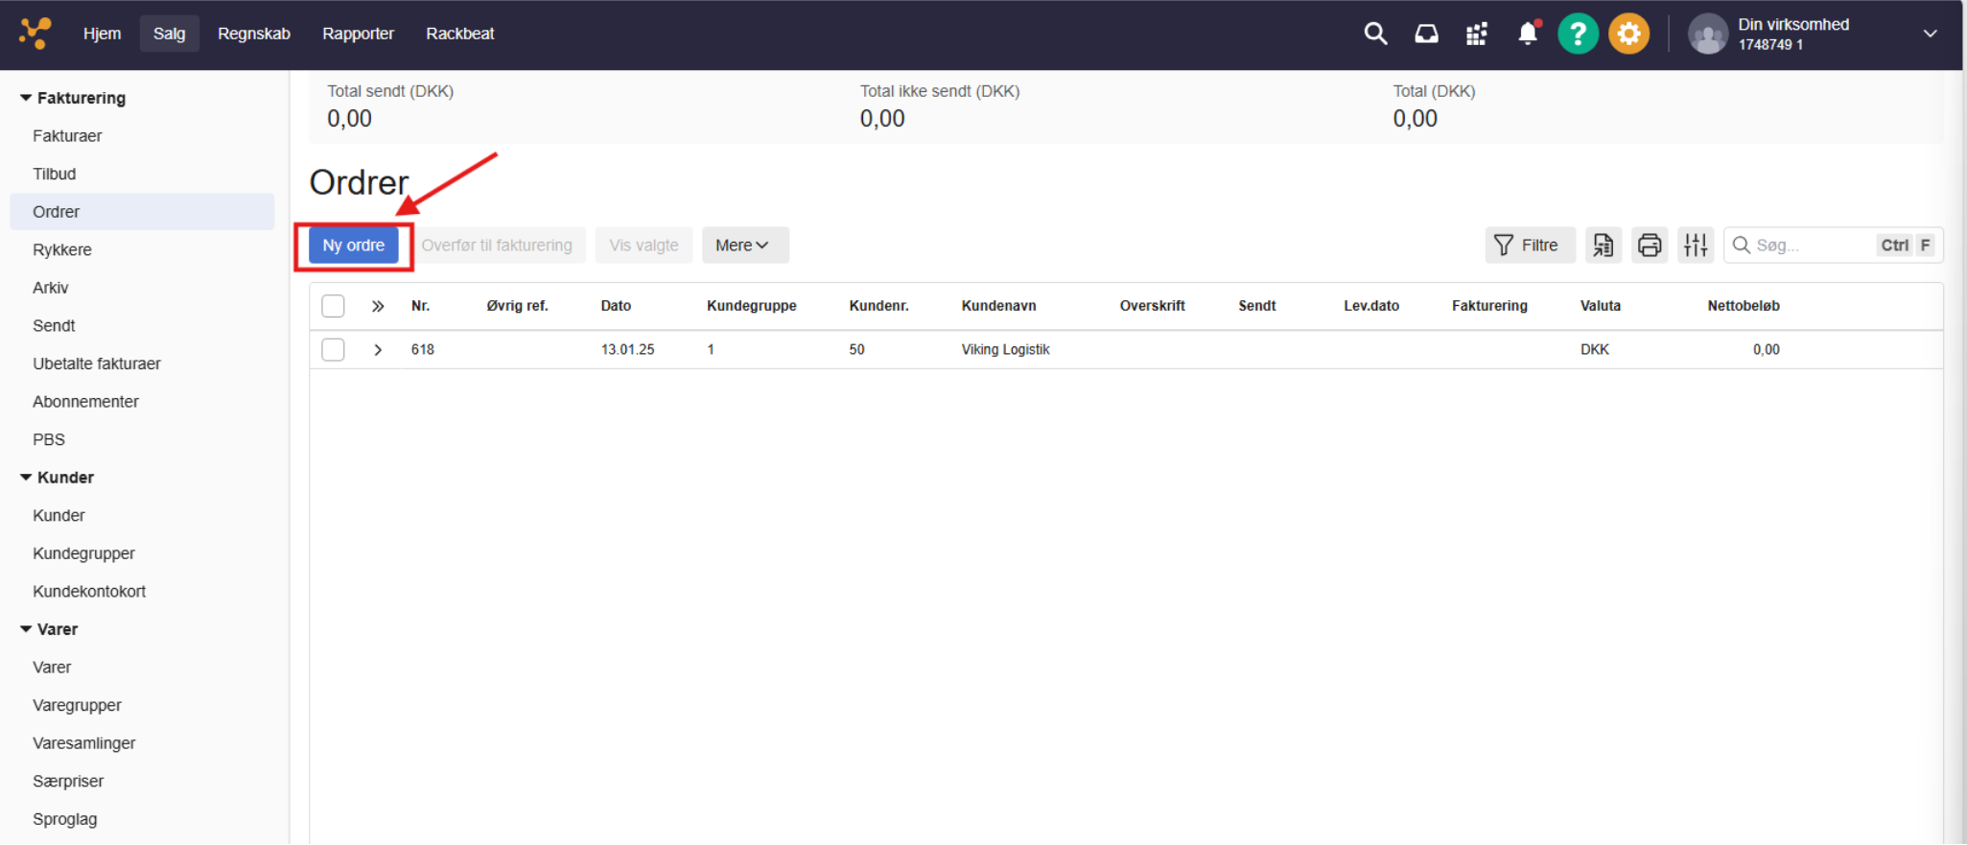Screen dimensions: 1967x845
Task: Open the Filtre button
Action: (x=1529, y=246)
